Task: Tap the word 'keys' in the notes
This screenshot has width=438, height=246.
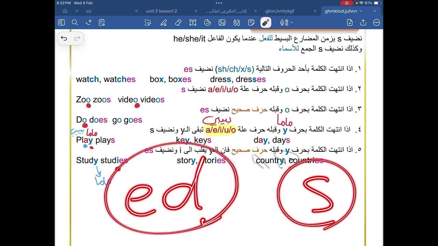Action: [203, 140]
